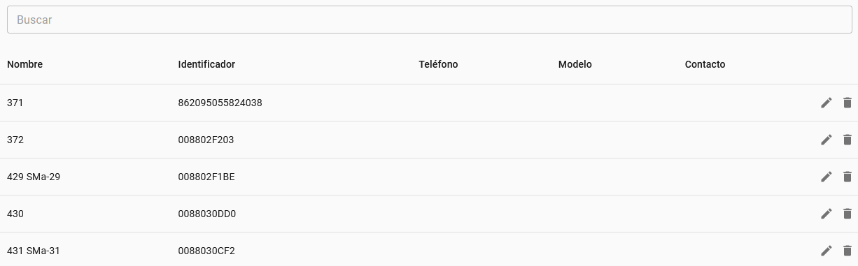858x266 pixels.
Task: Select row with identifier 862095055824038
Action: click(x=429, y=103)
